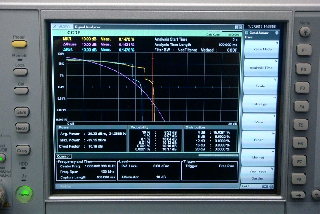Viewport: 320px width, 214px height.
Task: Click the next-page arrow beside '1 of 2'
Action: 265,186
